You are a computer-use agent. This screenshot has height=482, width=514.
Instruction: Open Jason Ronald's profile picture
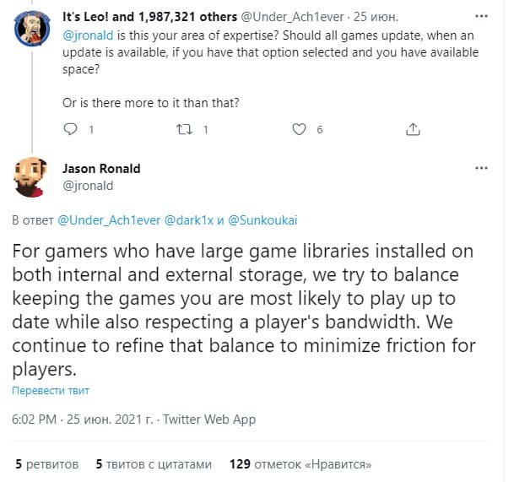click(x=33, y=176)
